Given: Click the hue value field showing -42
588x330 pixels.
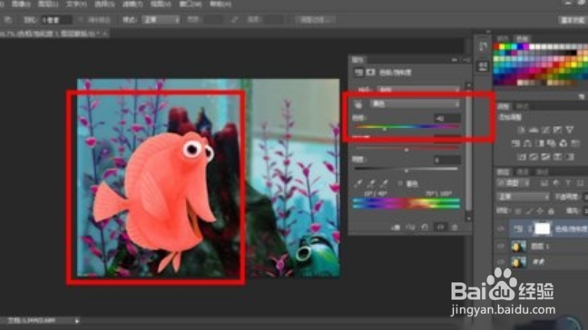Looking at the screenshot, I should (x=447, y=119).
